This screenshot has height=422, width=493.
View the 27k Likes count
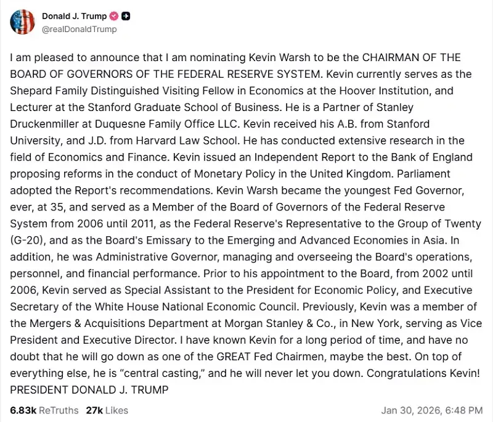click(107, 410)
